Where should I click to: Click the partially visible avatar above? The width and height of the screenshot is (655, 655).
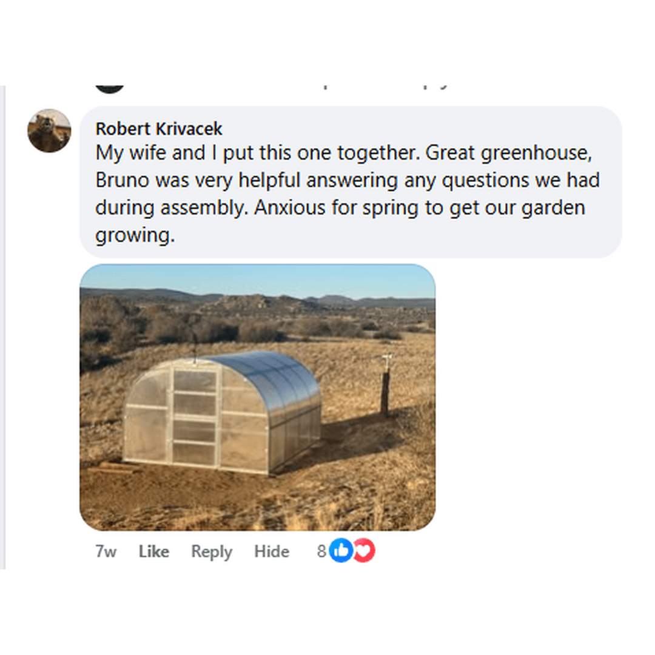[110, 88]
